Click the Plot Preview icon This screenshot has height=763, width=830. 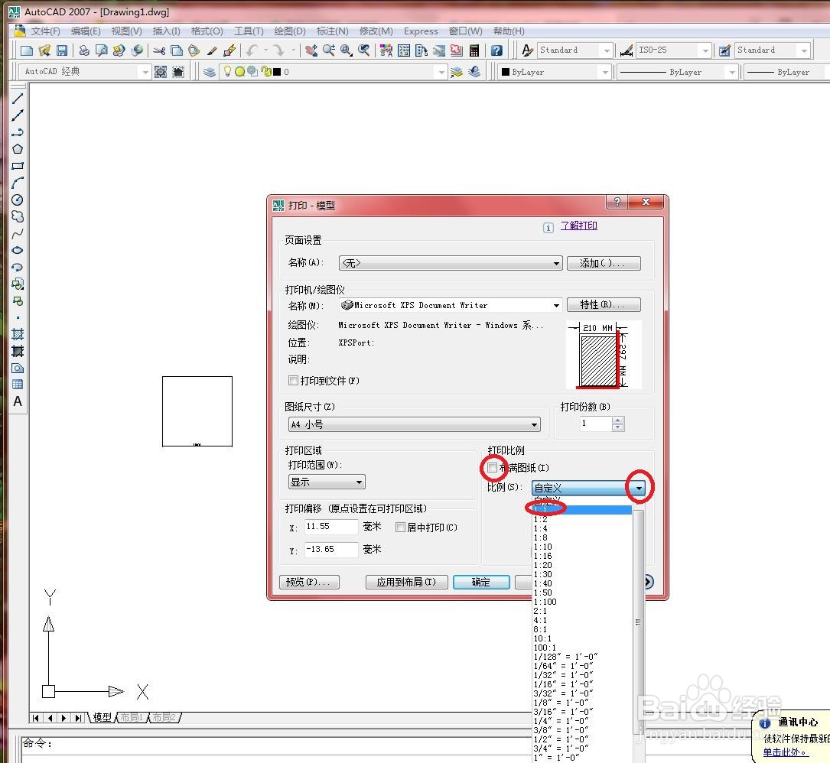[x=101, y=50]
